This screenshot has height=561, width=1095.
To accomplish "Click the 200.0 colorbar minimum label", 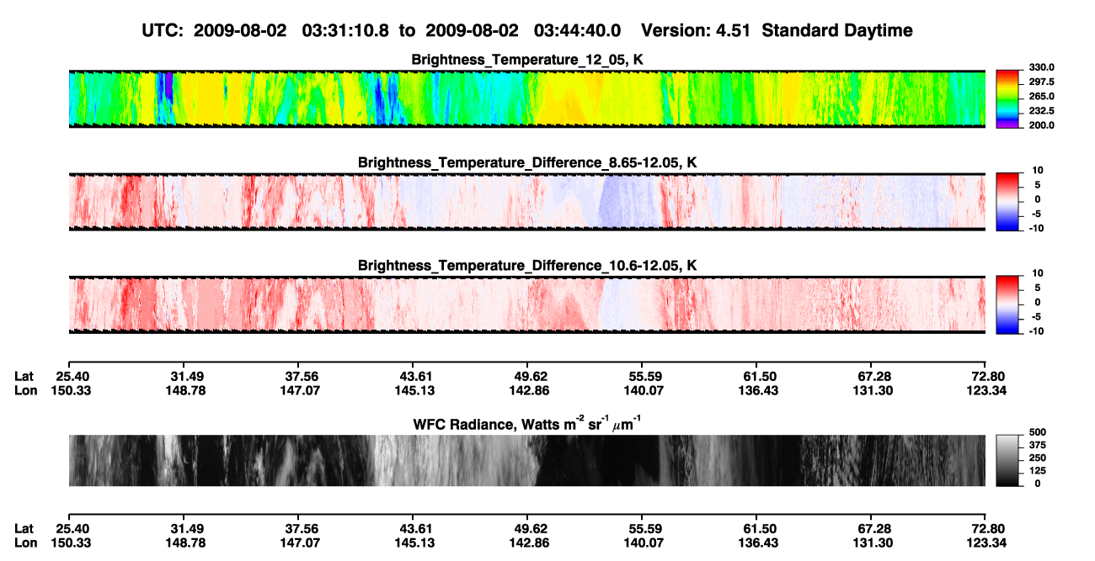I will (x=1042, y=124).
